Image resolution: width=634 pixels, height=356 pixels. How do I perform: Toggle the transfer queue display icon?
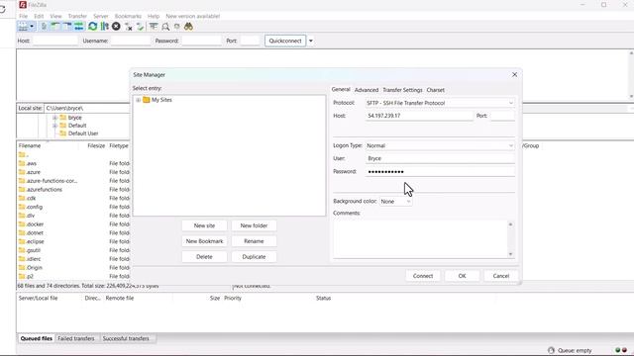coord(79,27)
